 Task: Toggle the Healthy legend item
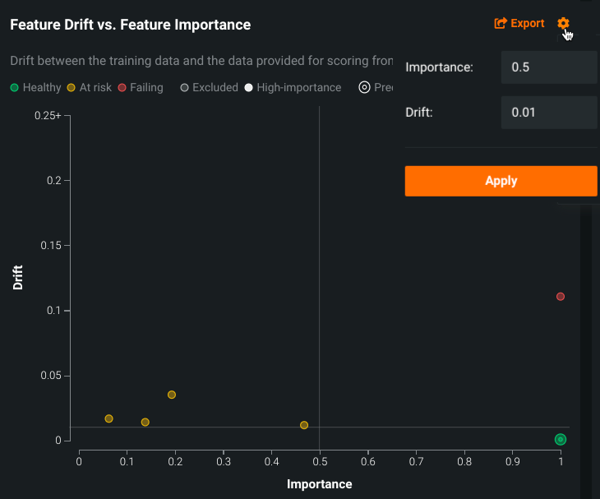(35, 87)
